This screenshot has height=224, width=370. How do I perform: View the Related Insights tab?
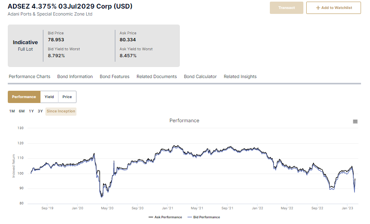click(x=240, y=76)
